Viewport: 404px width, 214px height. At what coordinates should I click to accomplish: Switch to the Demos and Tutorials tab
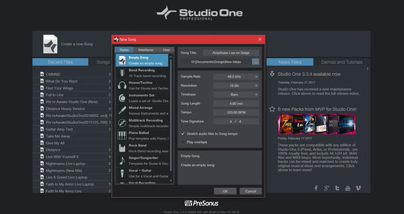tap(342, 62)
